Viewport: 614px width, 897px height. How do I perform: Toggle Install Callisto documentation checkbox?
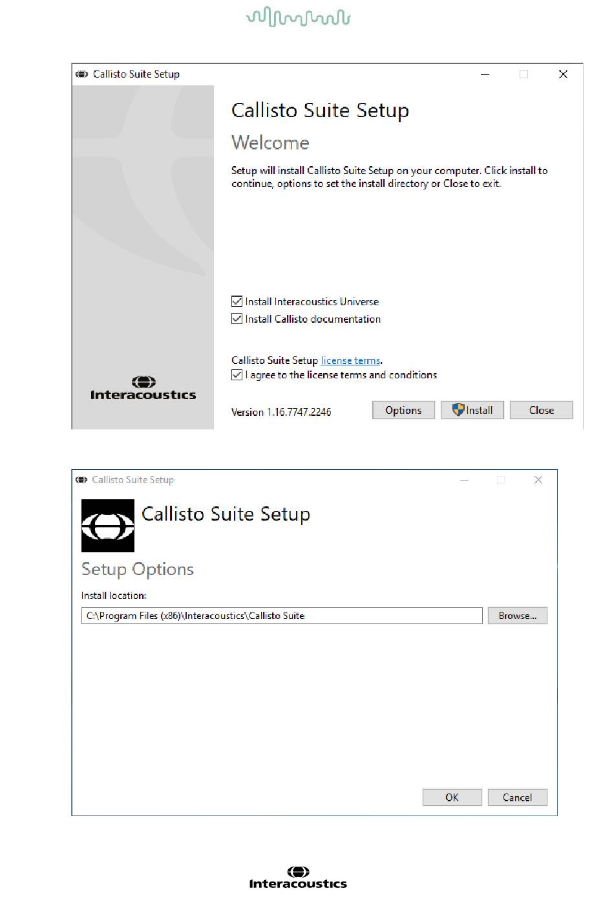[x=237, y=319]
